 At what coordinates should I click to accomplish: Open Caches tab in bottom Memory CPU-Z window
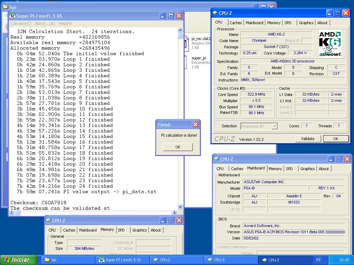coord(69,230)
